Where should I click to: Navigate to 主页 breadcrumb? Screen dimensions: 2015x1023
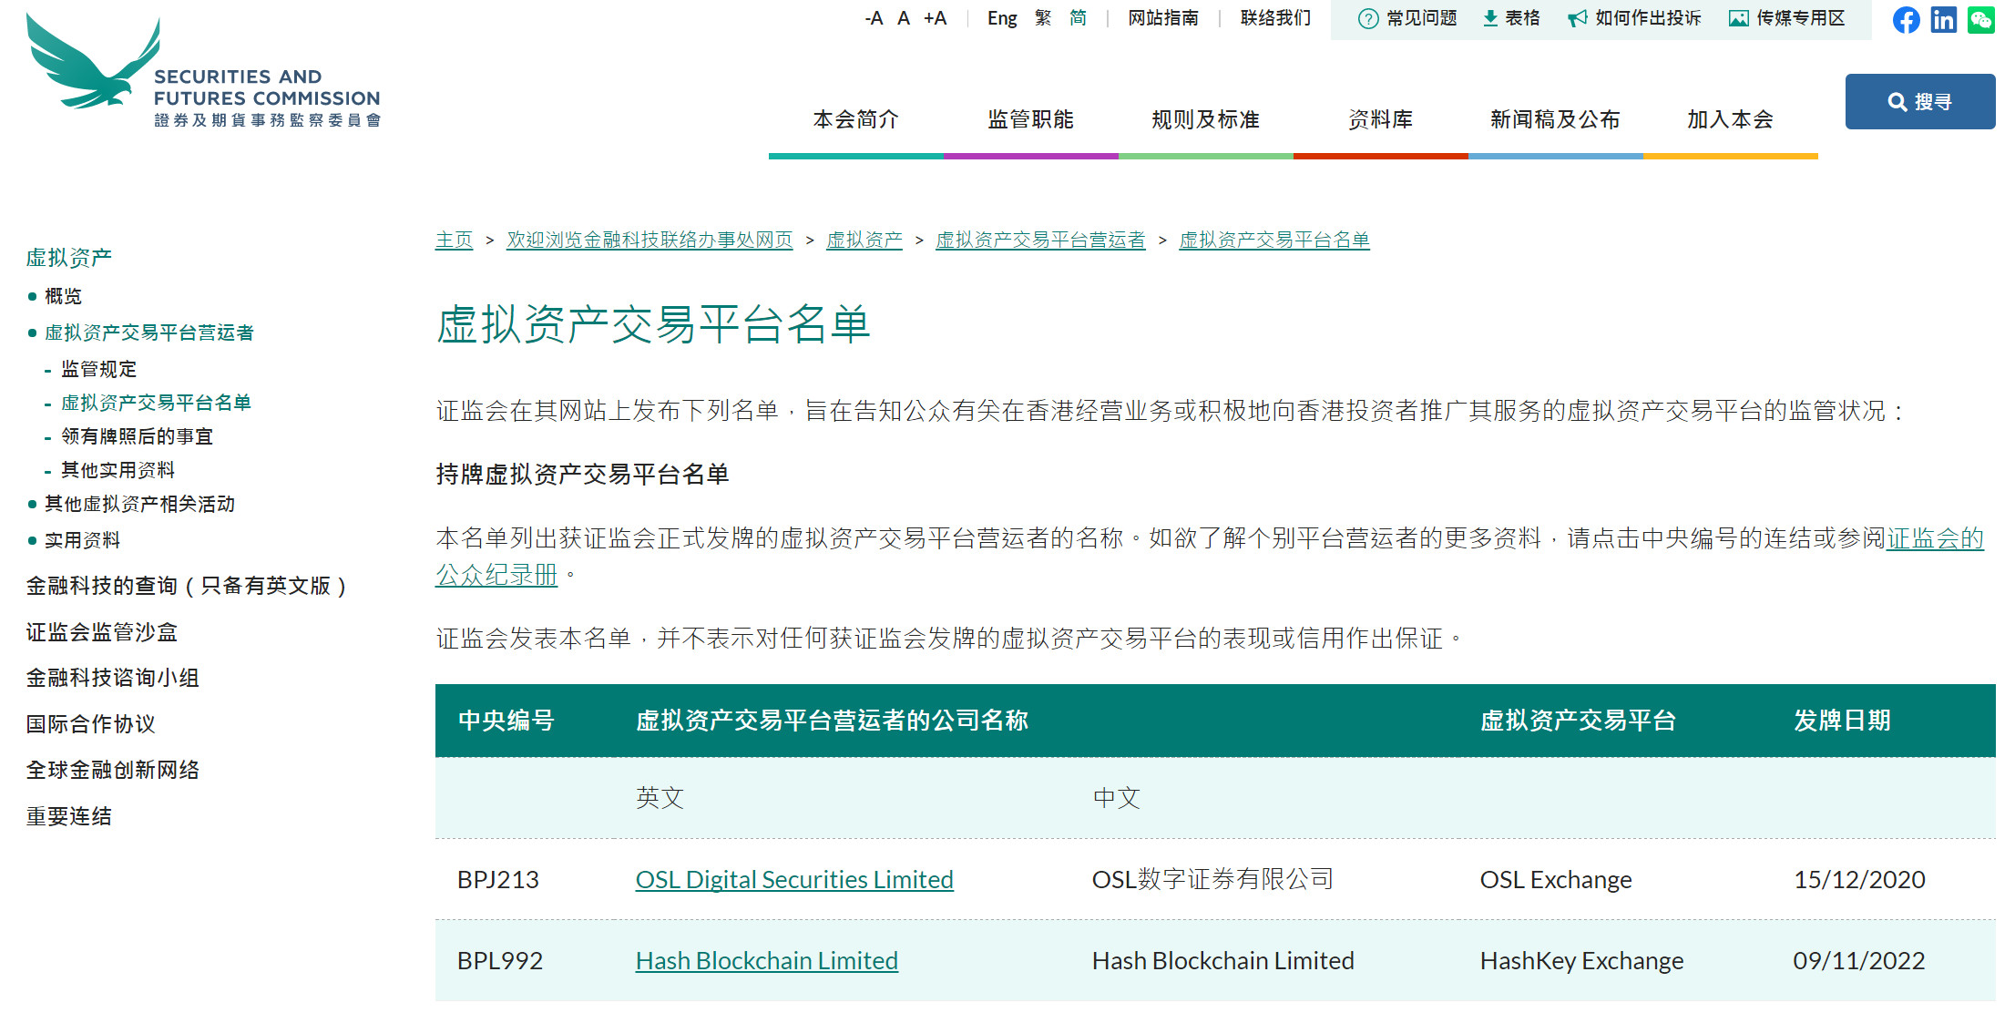coord(454,240)
